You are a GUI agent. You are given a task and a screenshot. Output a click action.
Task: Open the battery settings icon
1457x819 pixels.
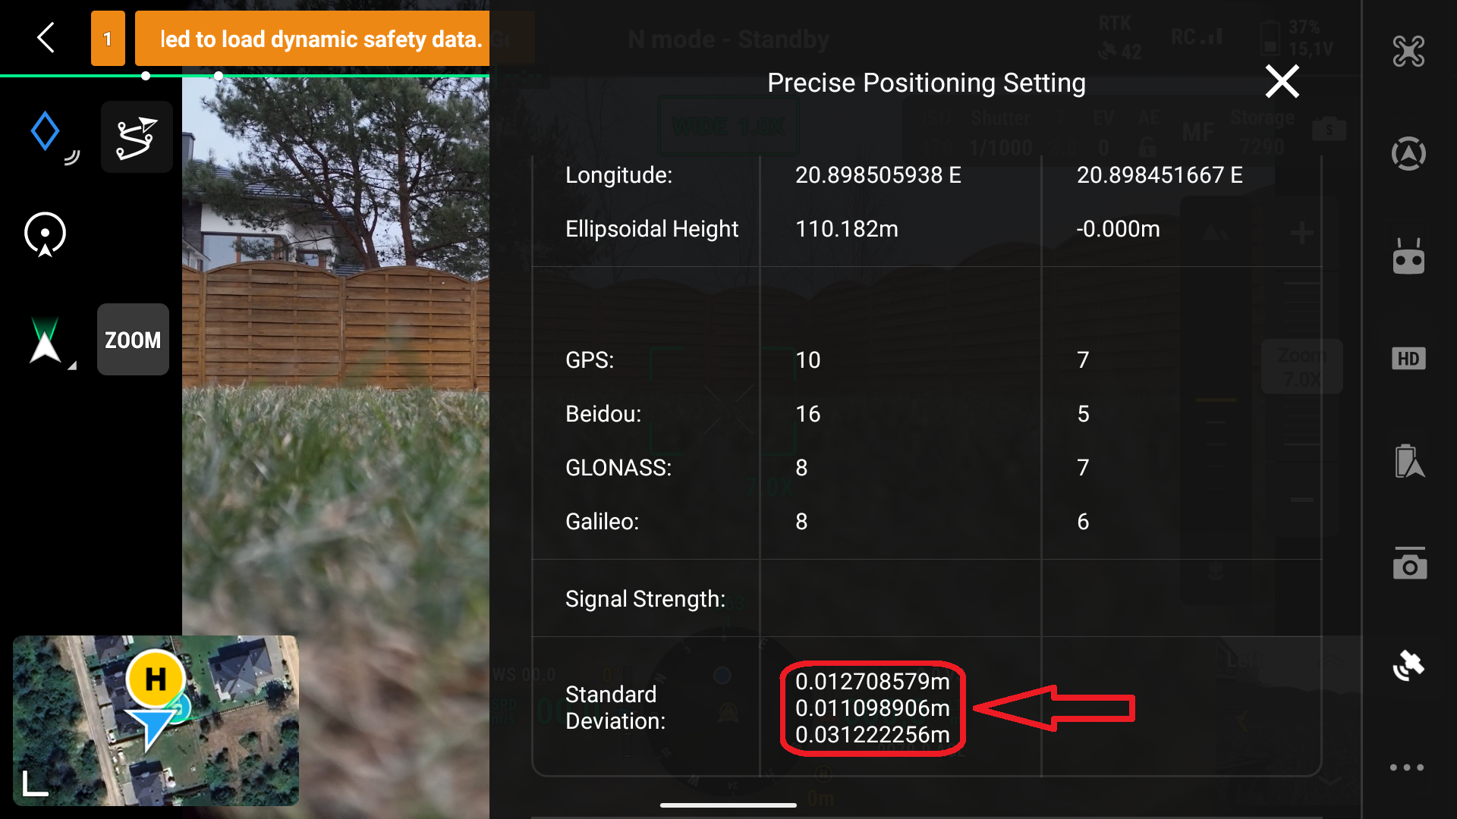[x=1408, y=461]
